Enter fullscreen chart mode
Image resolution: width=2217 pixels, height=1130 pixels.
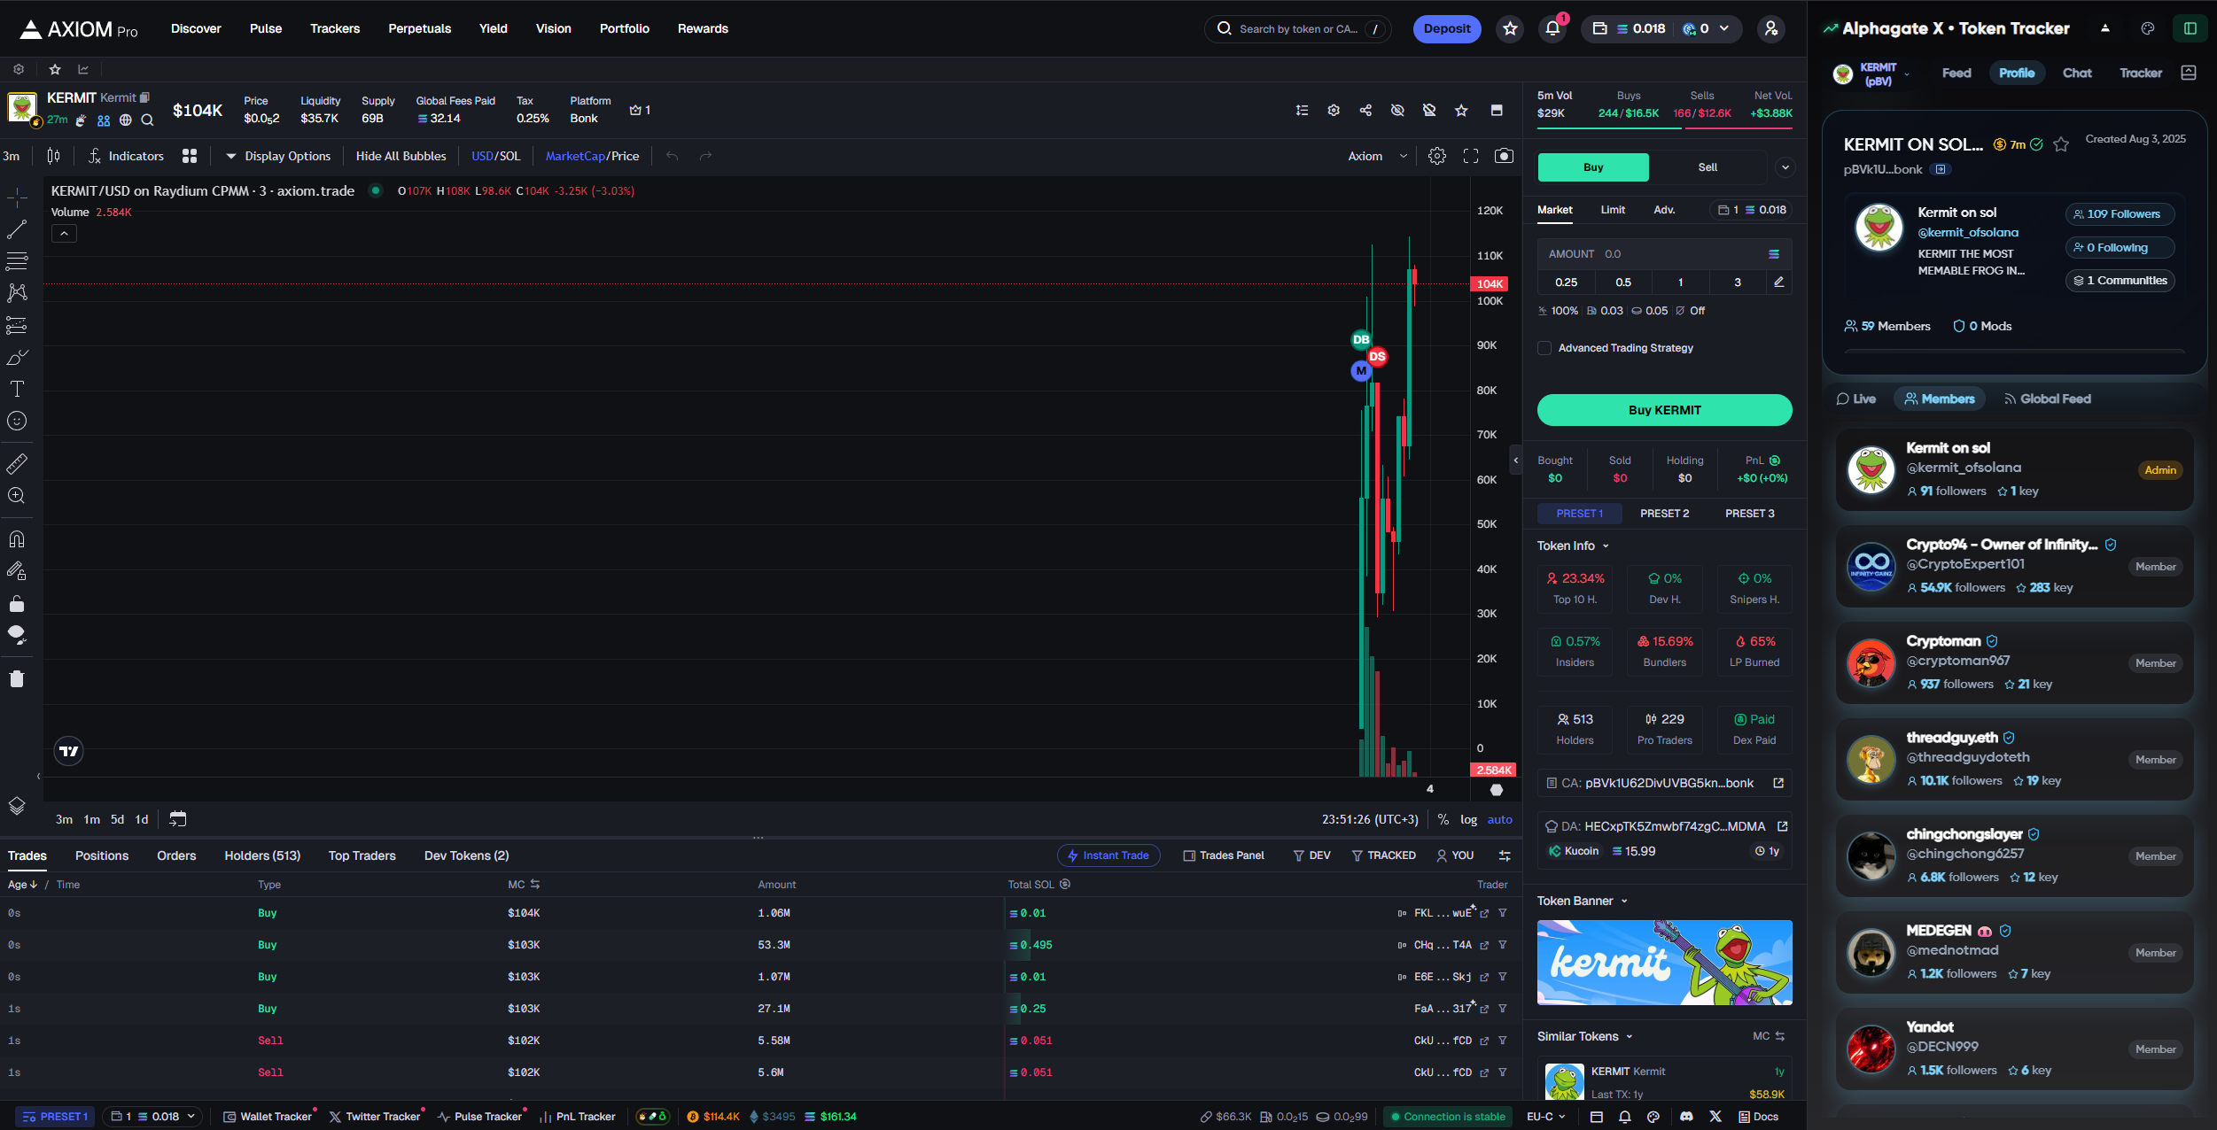pyautogui.click(x=1471, y=156)
